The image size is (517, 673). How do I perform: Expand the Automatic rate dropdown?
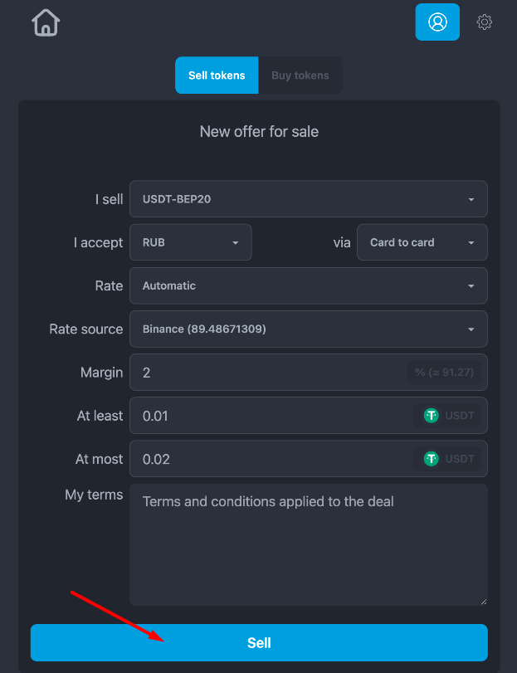[309, 285]
